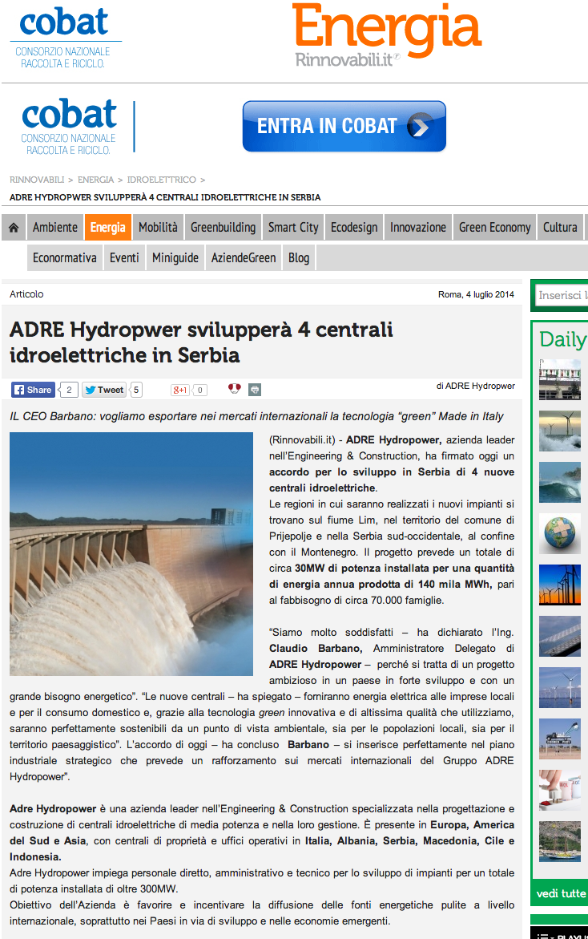The height and width of the screenshot is (939, 588).
Task: Go to the Mobilità section
Action: tap(158, 228)
